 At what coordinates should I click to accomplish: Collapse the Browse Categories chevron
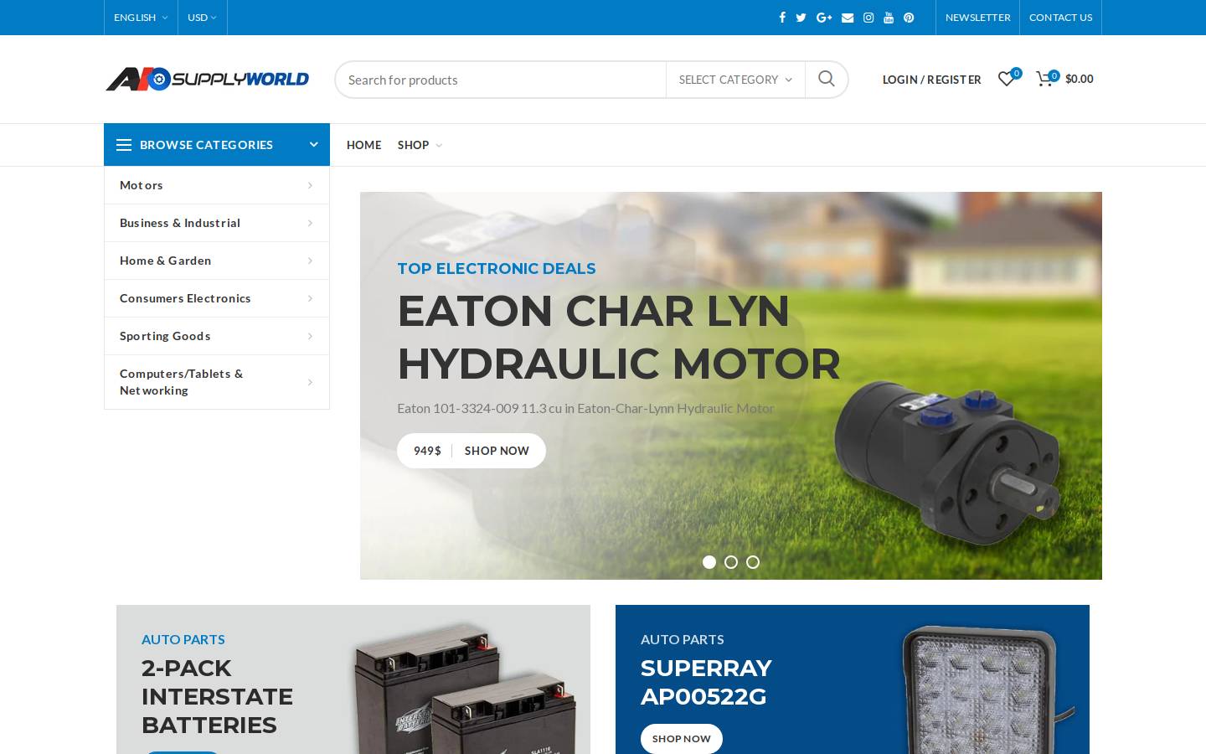pyautogui.click(x=314, y=145)
